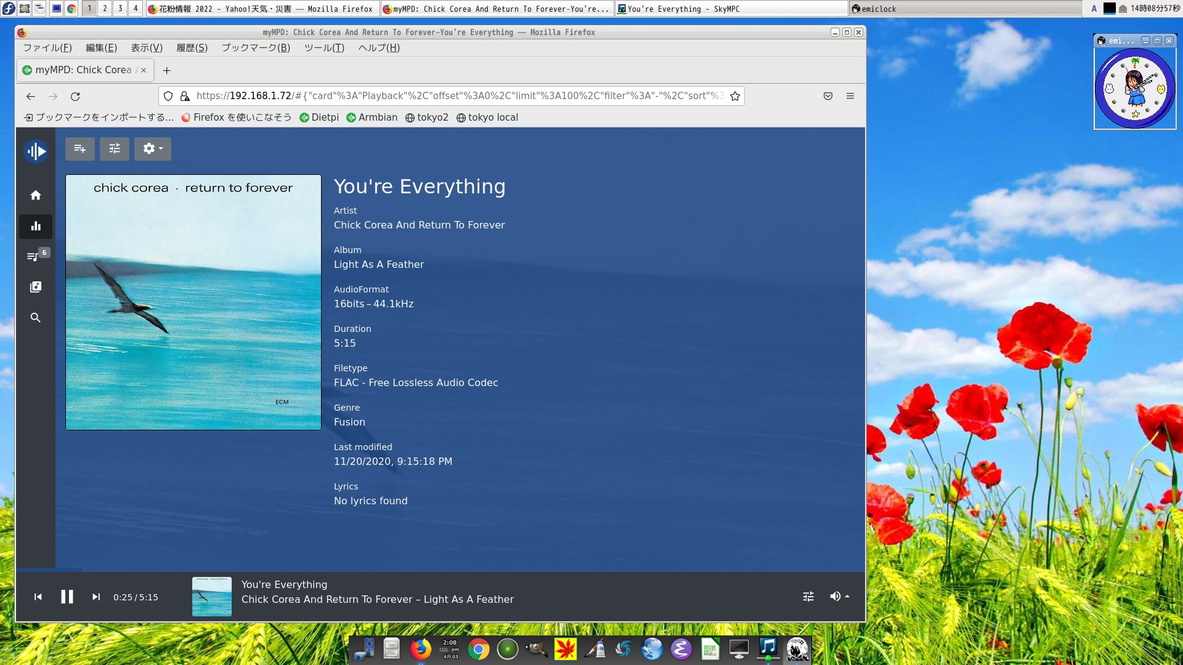Expand the volume control menu
The width and height of the screenshot is (1183, 665).
tap(839, 597)
